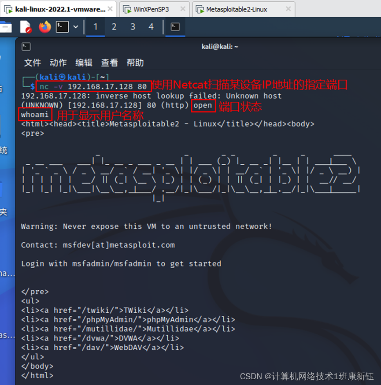Screen dimensions: 381x385
Task: Click the kali@kali: ~ title bar
Action: [x=220, y=47]
